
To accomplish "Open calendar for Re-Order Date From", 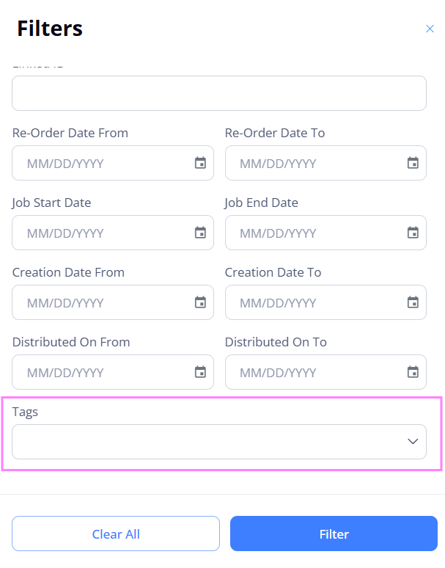I will click(200, 163).
